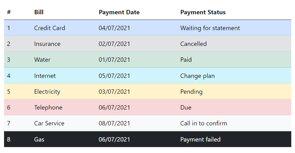Click the Payment Status column header
Screen dimensions: 295x153
tap(203, 12)
